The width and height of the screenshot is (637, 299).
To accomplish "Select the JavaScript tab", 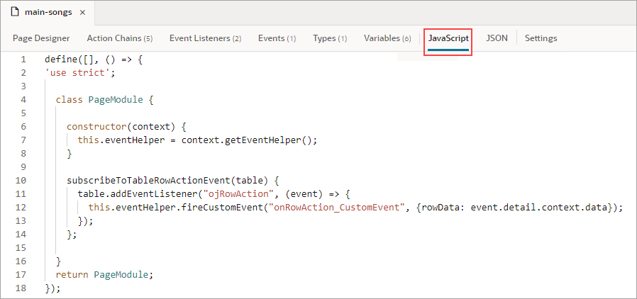I will click(448, 38).
